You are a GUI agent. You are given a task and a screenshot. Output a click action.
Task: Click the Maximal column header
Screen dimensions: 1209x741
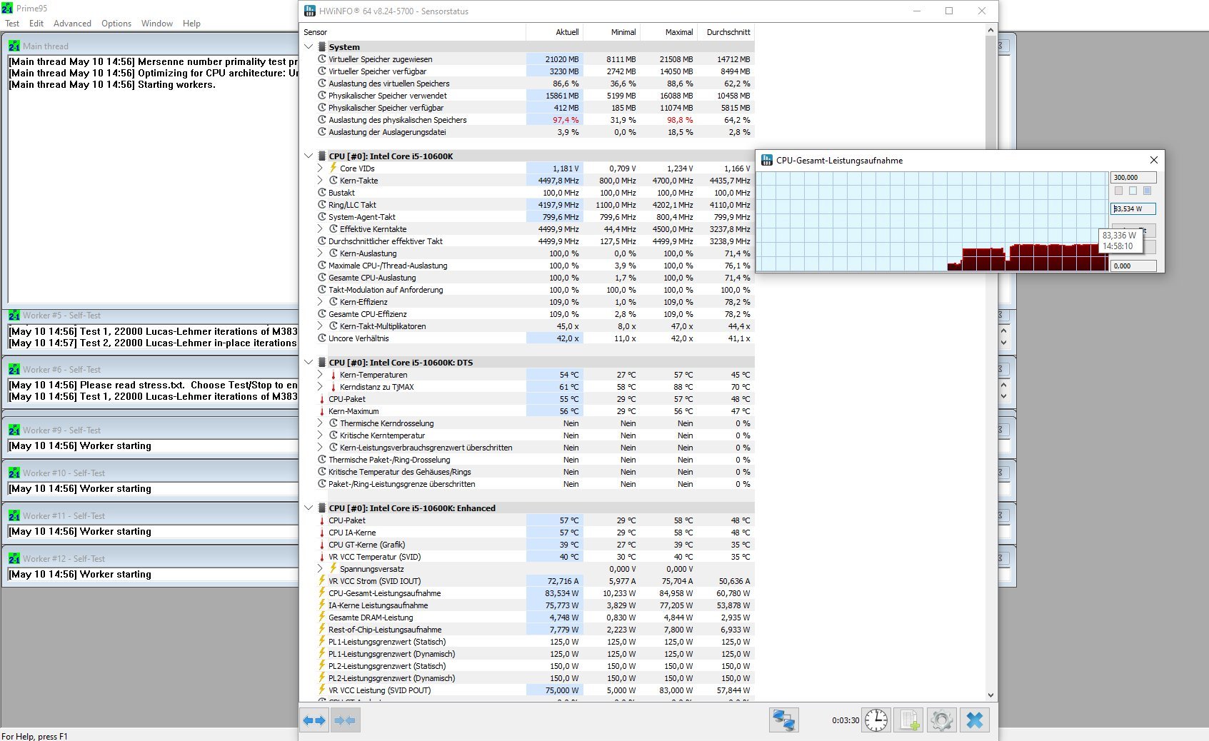point(668,32)
